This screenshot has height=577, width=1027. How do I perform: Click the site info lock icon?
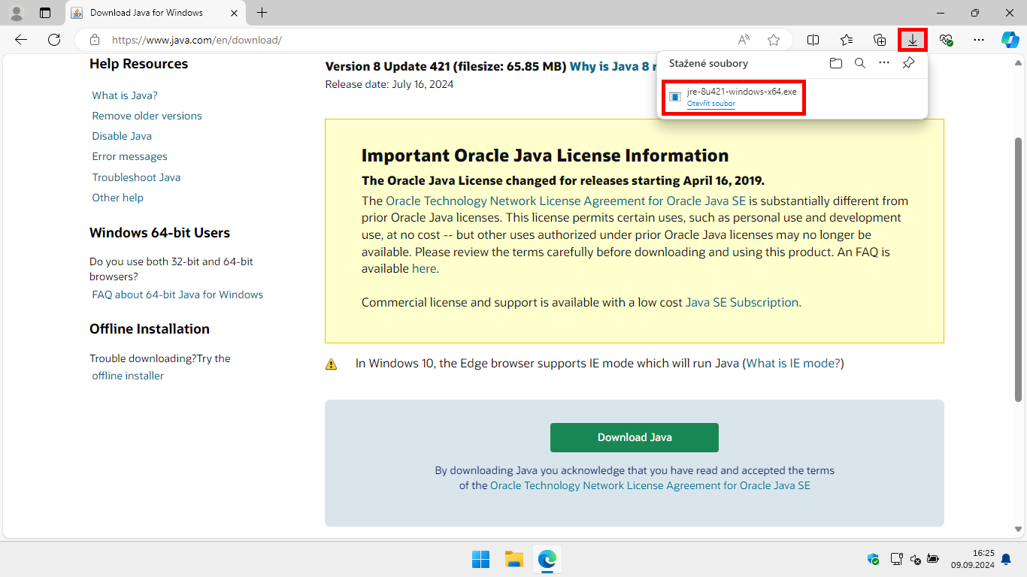(94, 40)
